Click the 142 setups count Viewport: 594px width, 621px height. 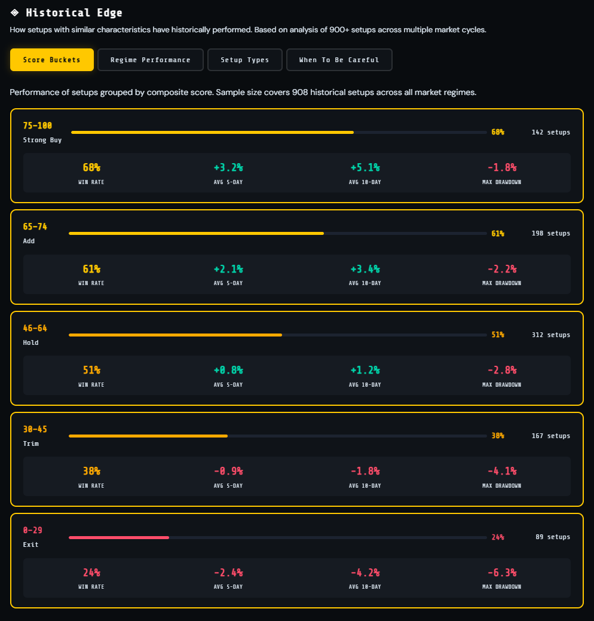point(551,132)
